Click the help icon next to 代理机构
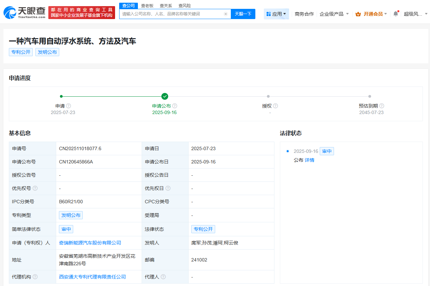This screenshot has height=286, width=430. coord(35,277)
